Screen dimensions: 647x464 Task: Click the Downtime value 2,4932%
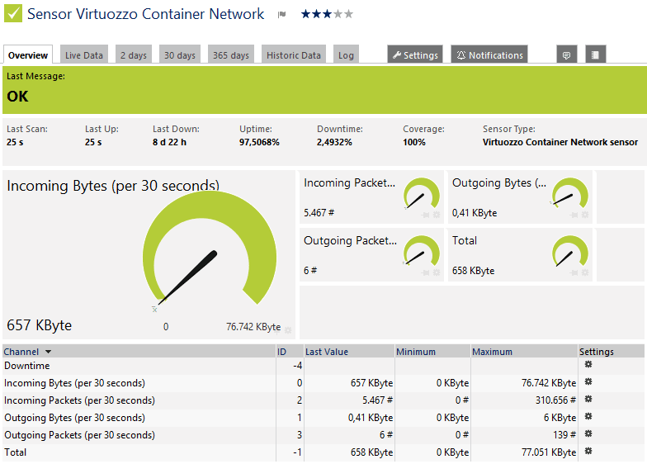(x=335, y=142)
